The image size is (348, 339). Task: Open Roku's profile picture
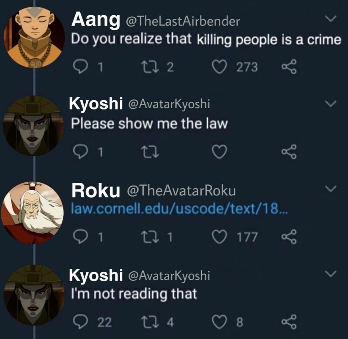32,213
